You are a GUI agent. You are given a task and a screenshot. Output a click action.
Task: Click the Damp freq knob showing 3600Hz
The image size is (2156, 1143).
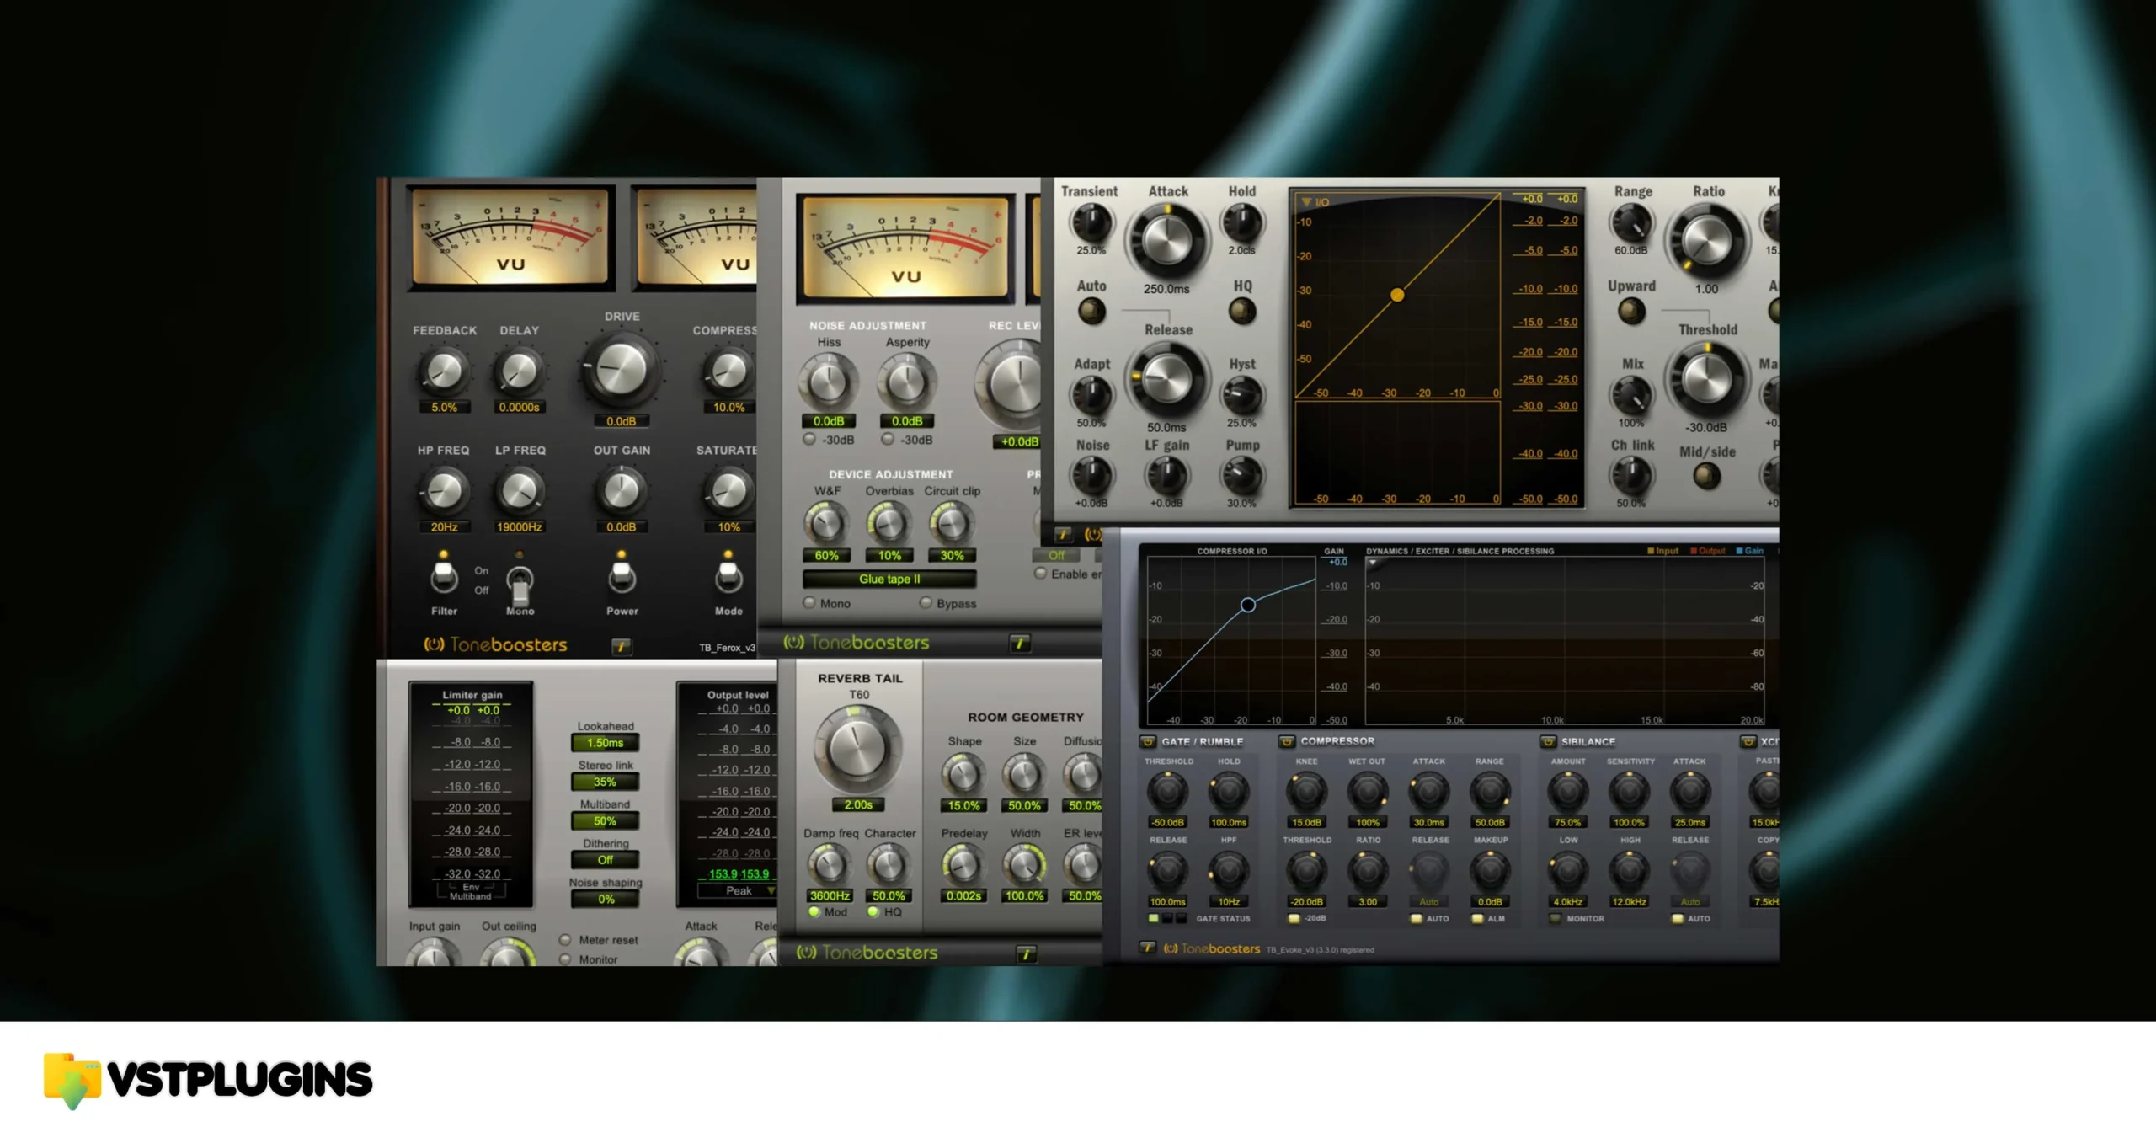[829, 864]
